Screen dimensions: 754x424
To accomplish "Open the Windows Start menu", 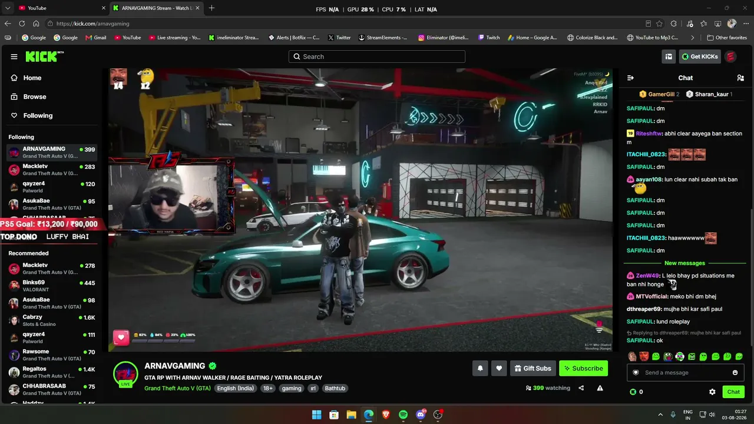I will (x=317, y=415).
